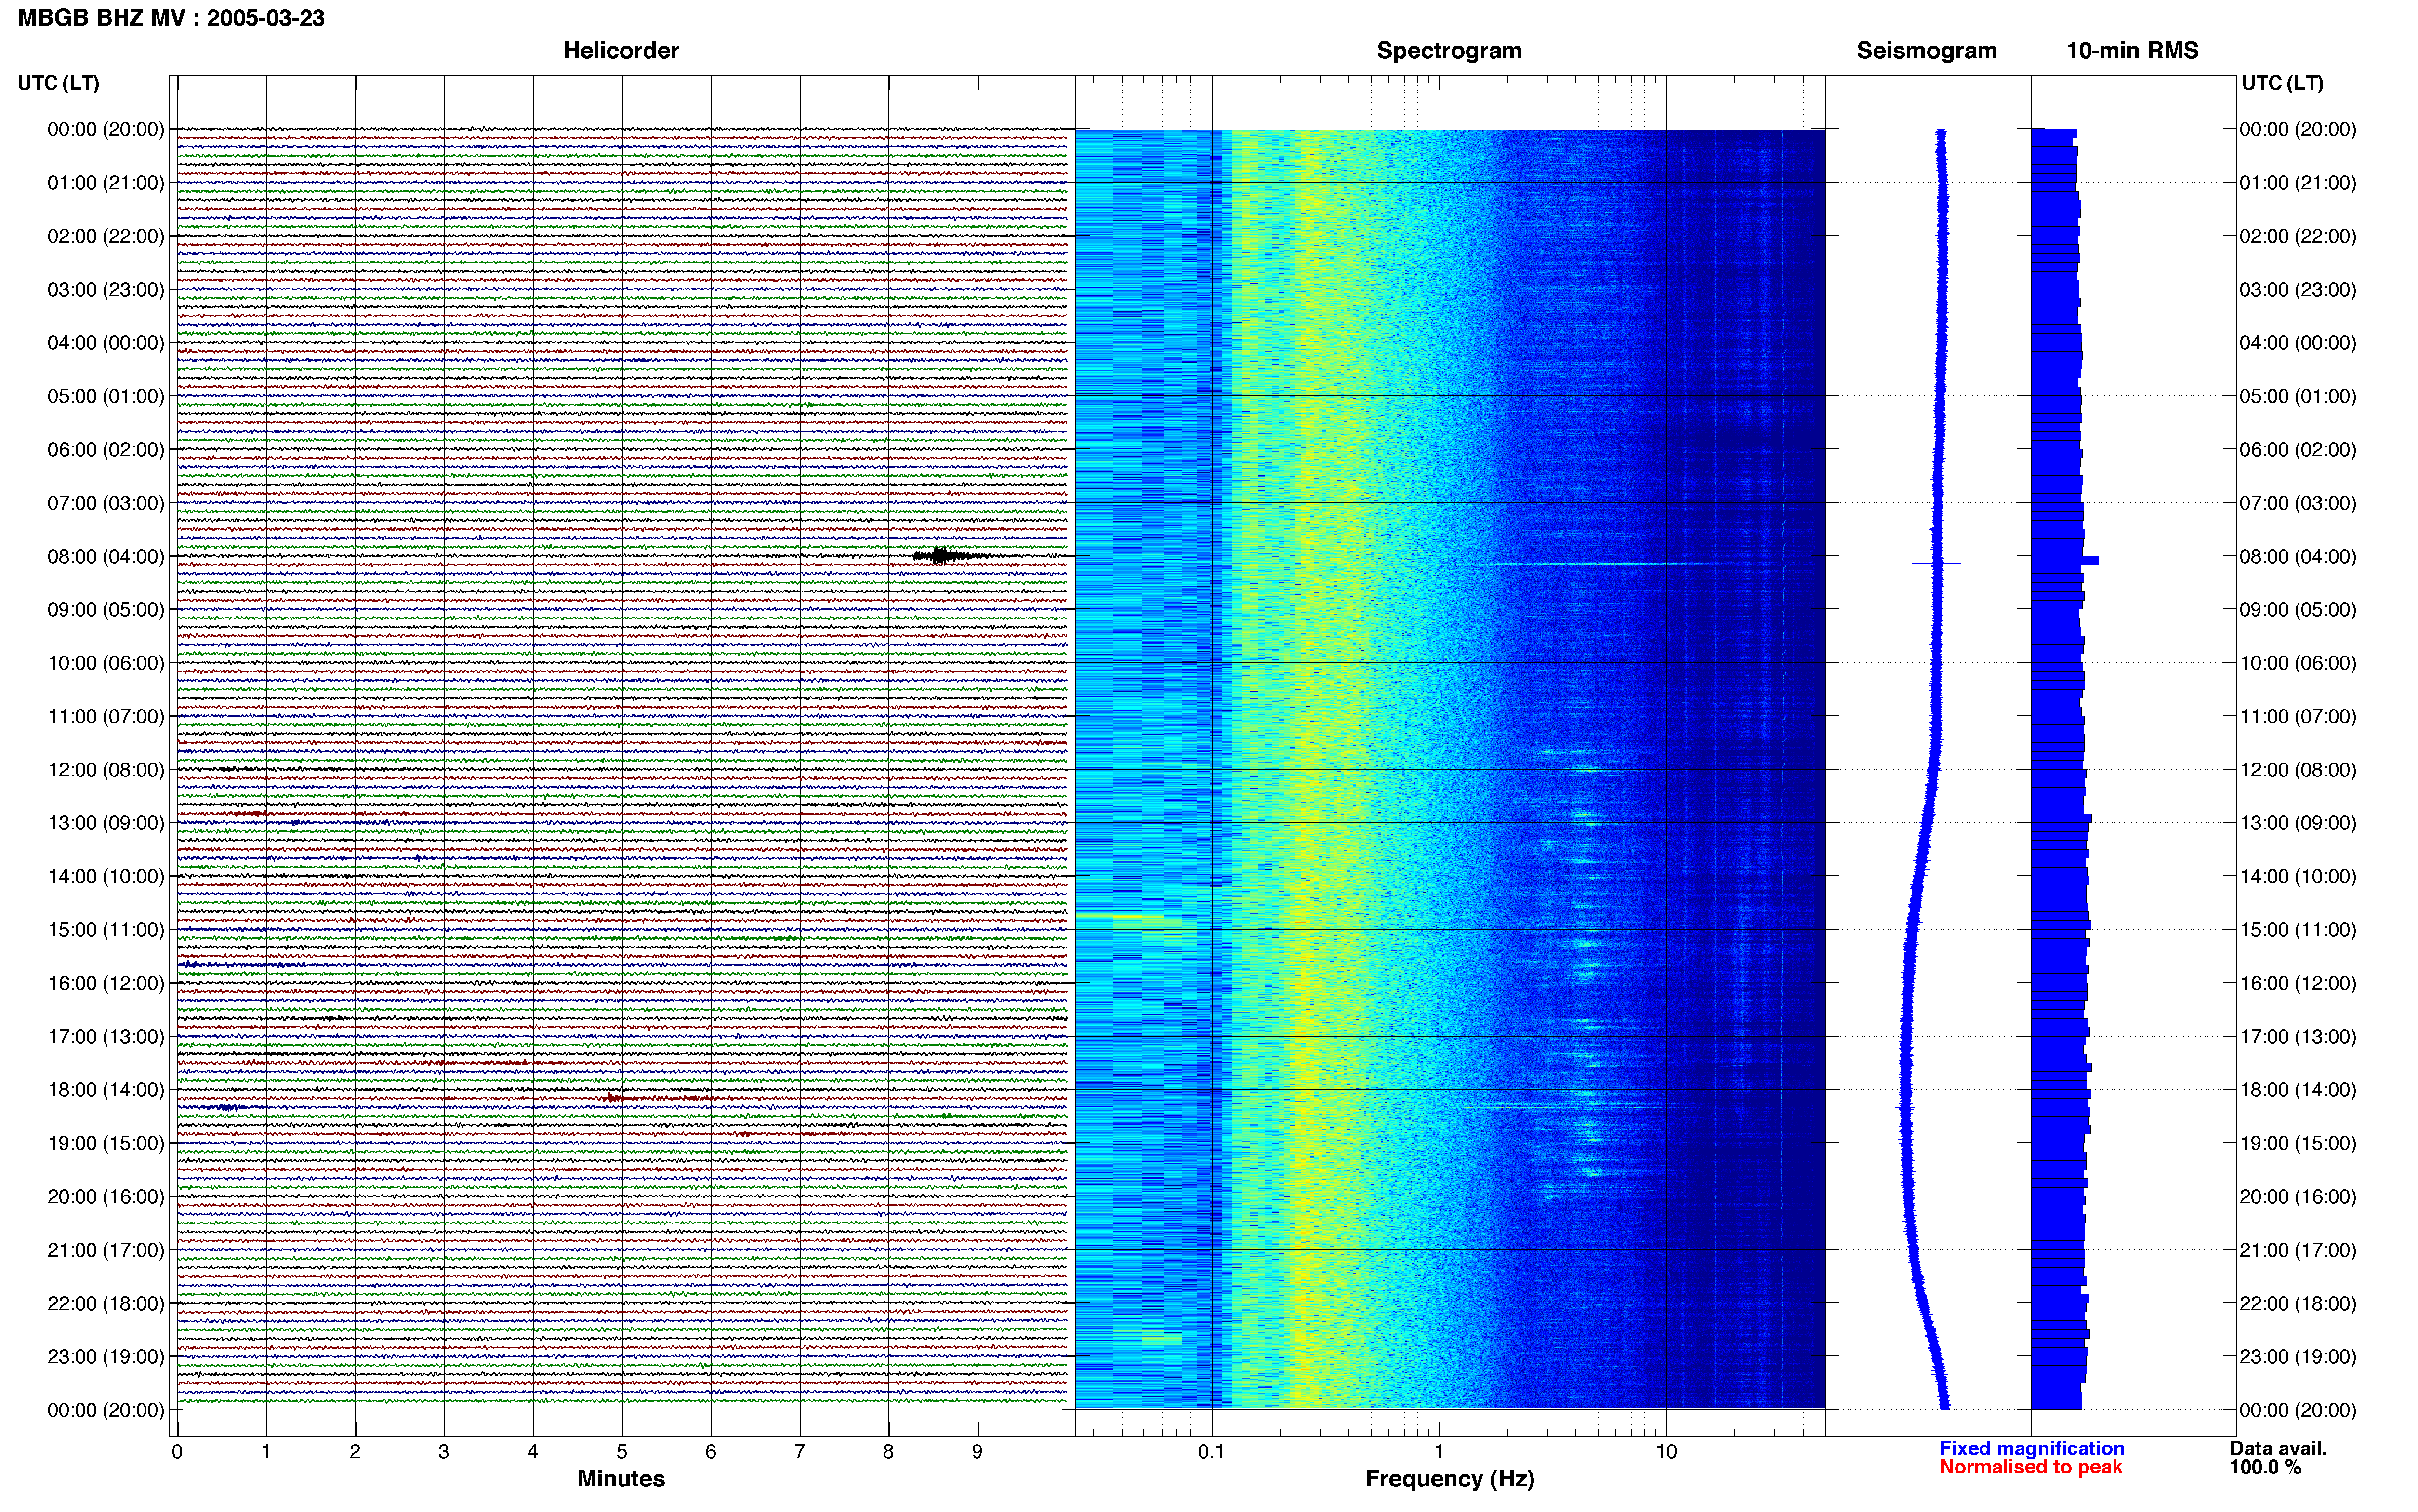Click the 'Data avail.' label
2418x1512 pixels.
(x=2278, y=1448)
